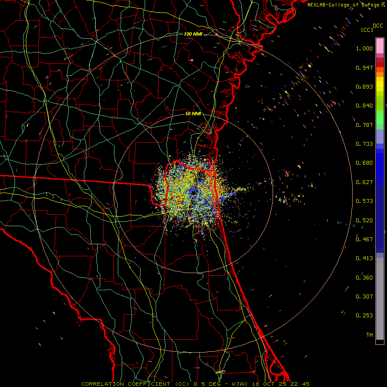Select the 0.680 scale value

tap(364, 163)
